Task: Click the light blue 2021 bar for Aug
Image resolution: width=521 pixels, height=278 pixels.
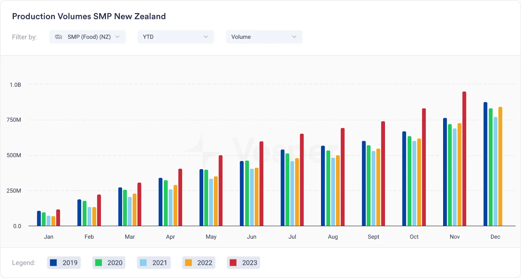Action: point(333,192)
